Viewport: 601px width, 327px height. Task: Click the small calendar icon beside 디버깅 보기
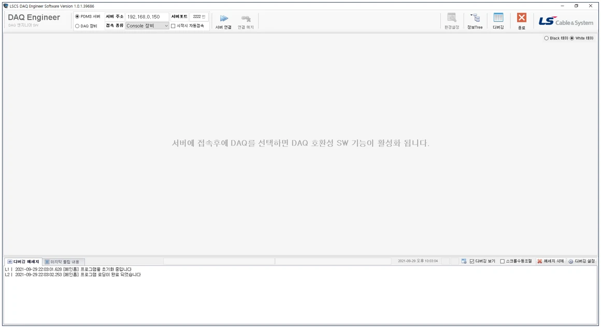464,261
